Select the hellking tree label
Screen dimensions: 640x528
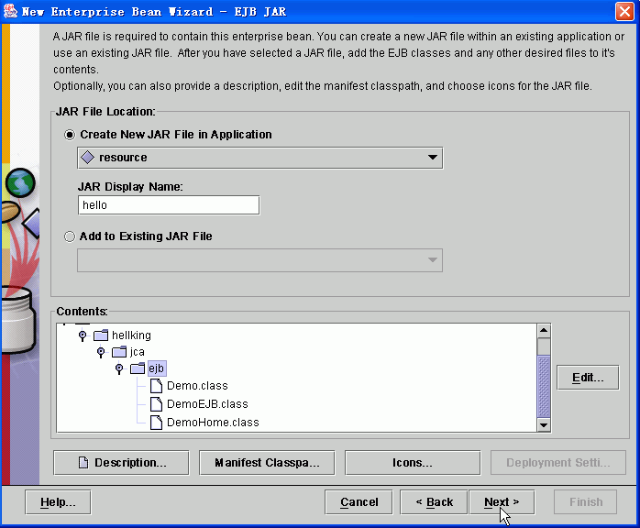click(131, 335)
